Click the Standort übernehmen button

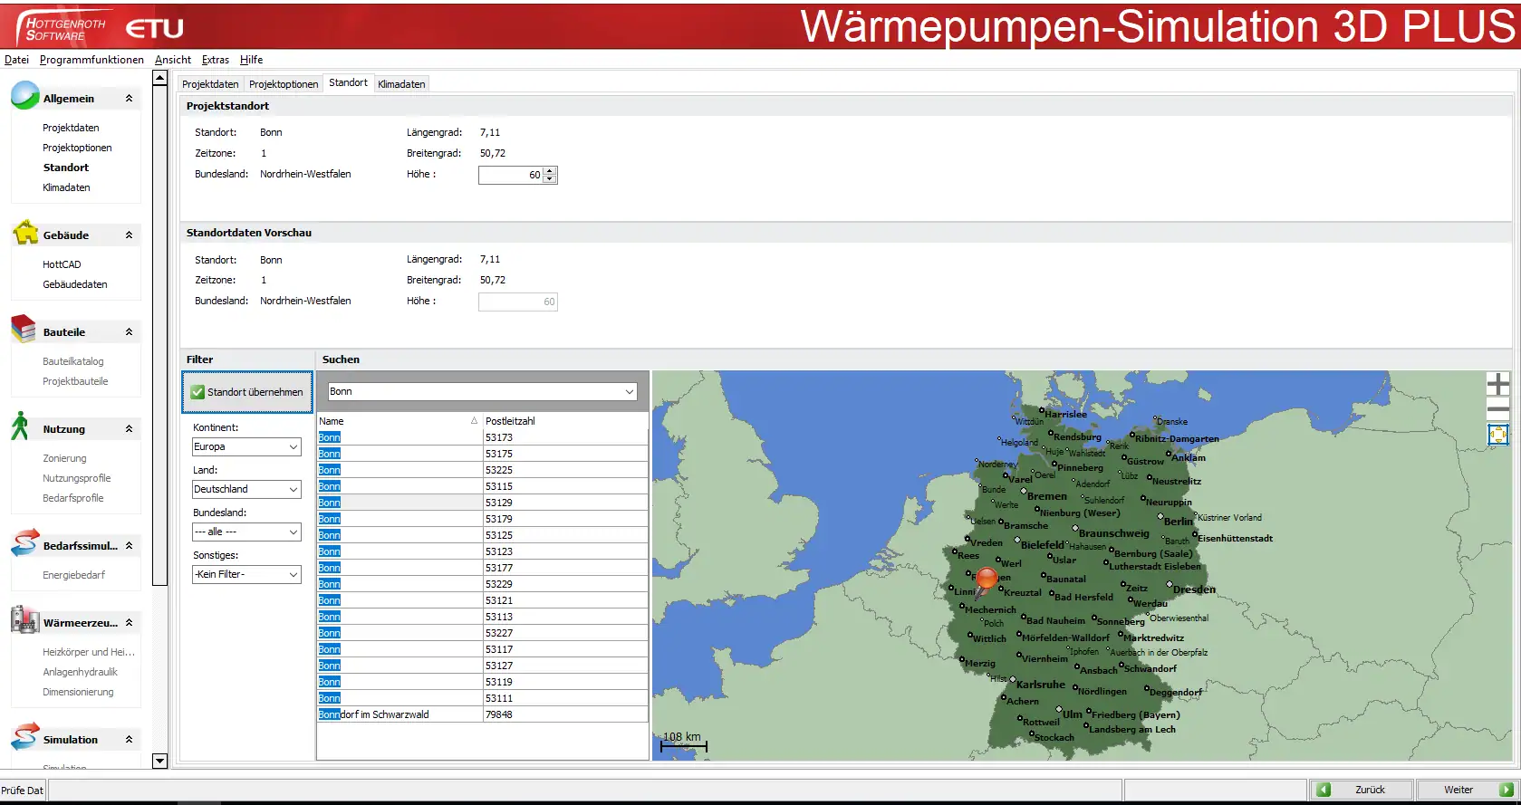click(247, 392)
